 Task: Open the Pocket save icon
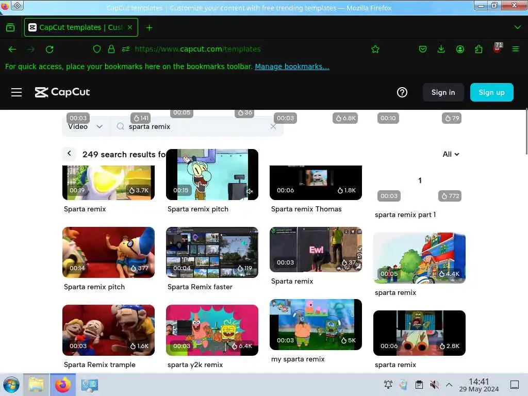pyautogui.click(x=423, y=49)
